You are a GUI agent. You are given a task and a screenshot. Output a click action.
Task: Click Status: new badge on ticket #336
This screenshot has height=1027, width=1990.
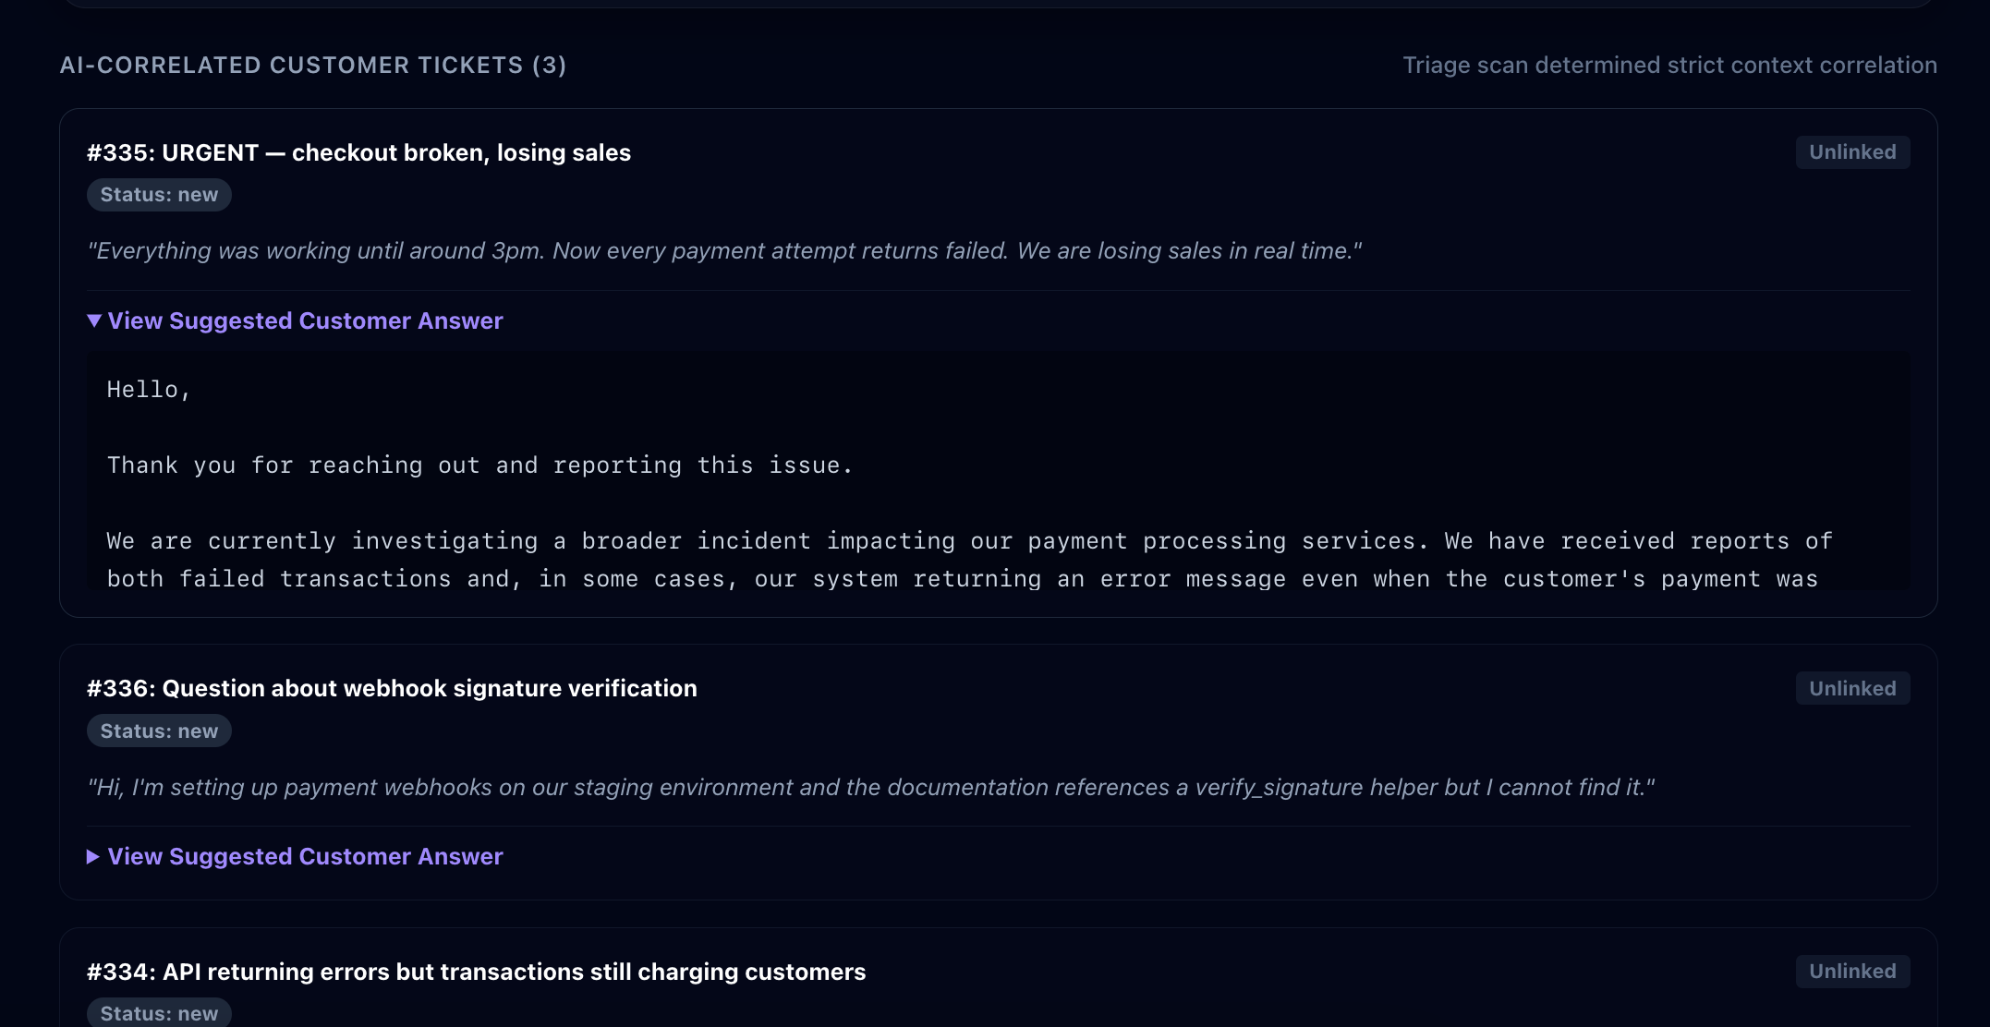159,731
